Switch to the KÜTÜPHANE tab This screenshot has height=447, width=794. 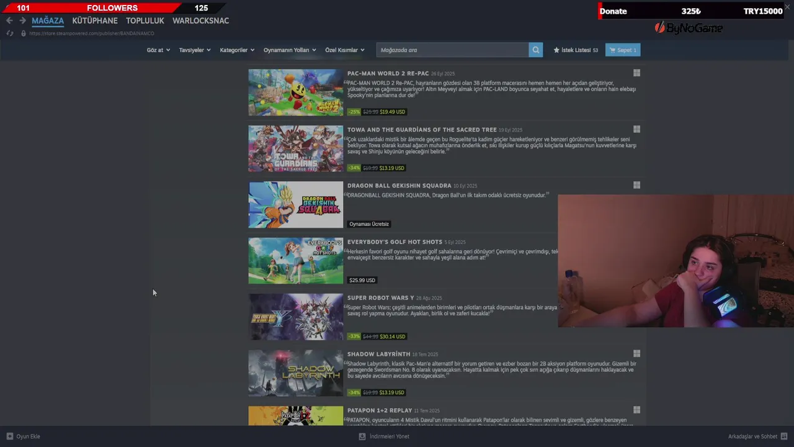[x=95, y=20]
